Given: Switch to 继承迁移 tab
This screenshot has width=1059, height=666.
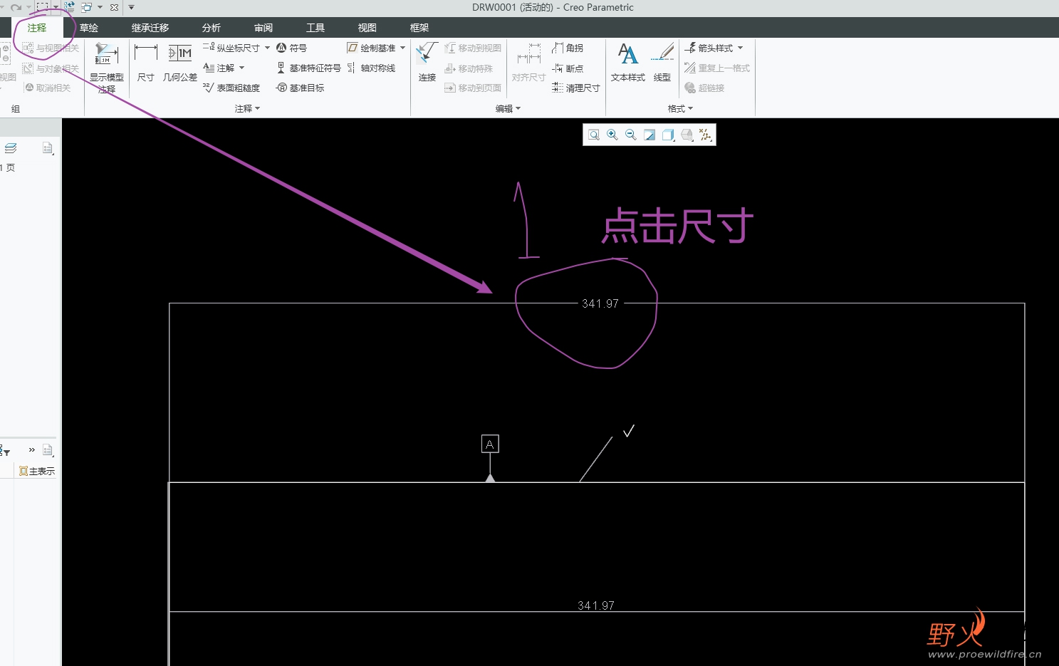Looking at the screenshot, I should point(150,28).
